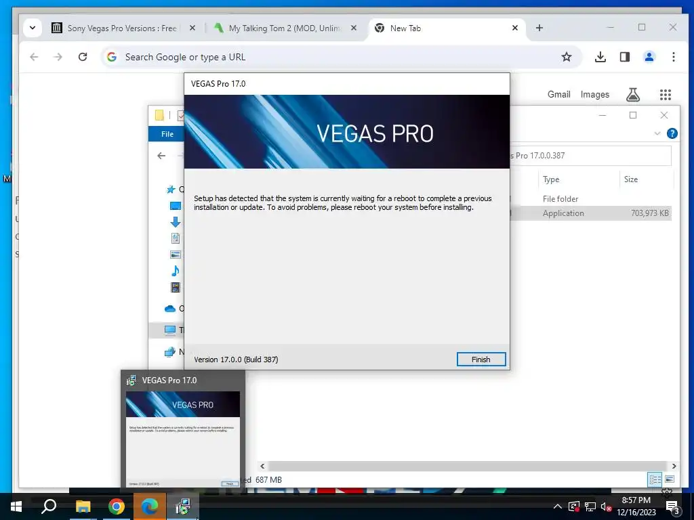Screen dimensions: 694x520
Task: Select the Application 703,973 KB row
Action: [590, 213]
